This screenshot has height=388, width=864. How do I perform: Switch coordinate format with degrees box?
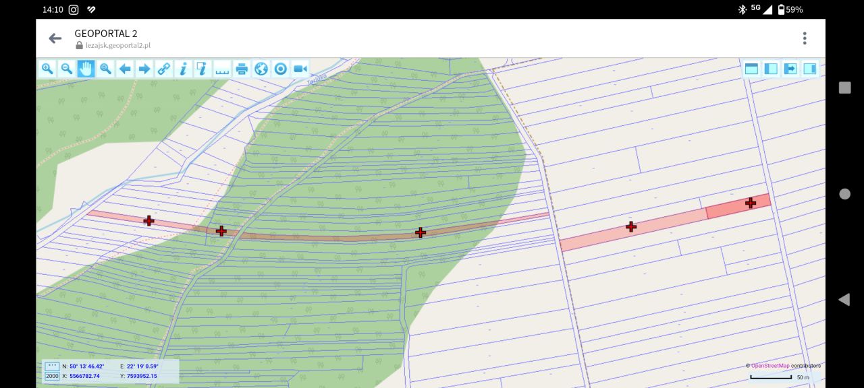click(52, 366)
